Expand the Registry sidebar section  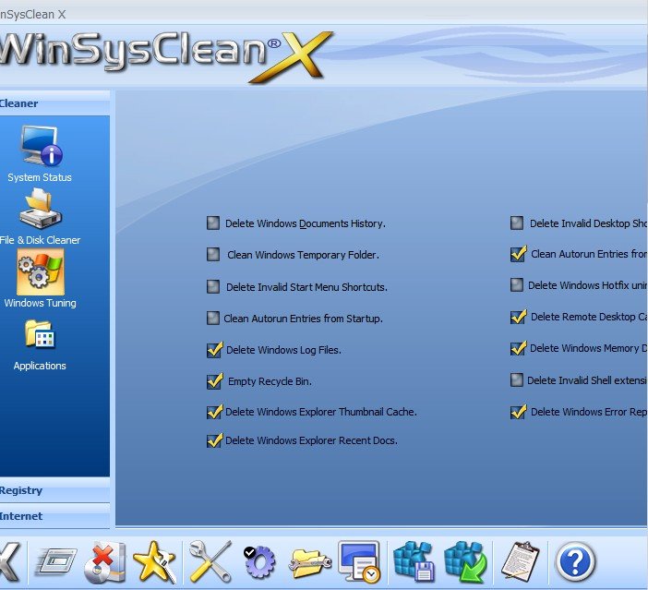(54, 490)
